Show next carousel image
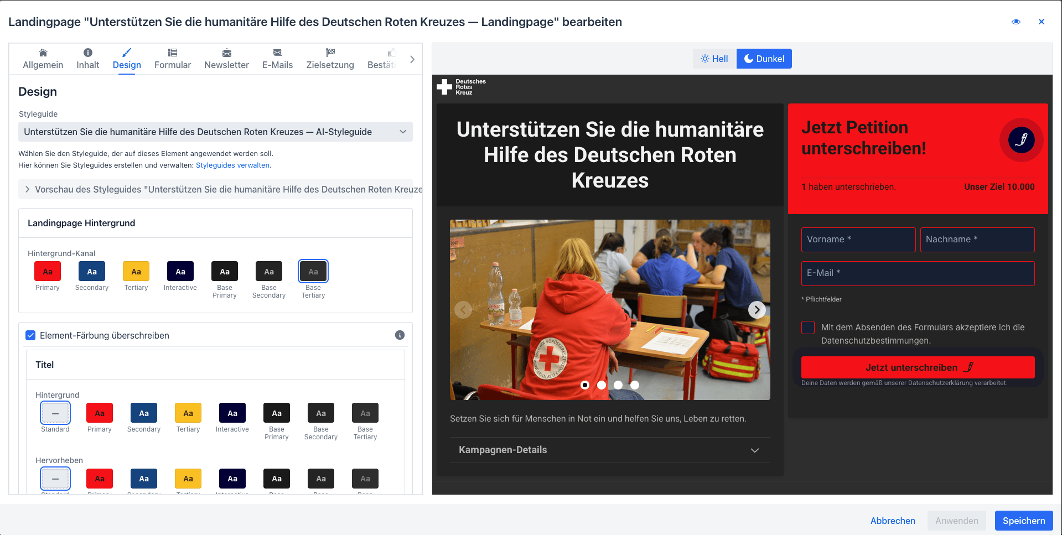Screen dimensions: 1062x535 757,310
